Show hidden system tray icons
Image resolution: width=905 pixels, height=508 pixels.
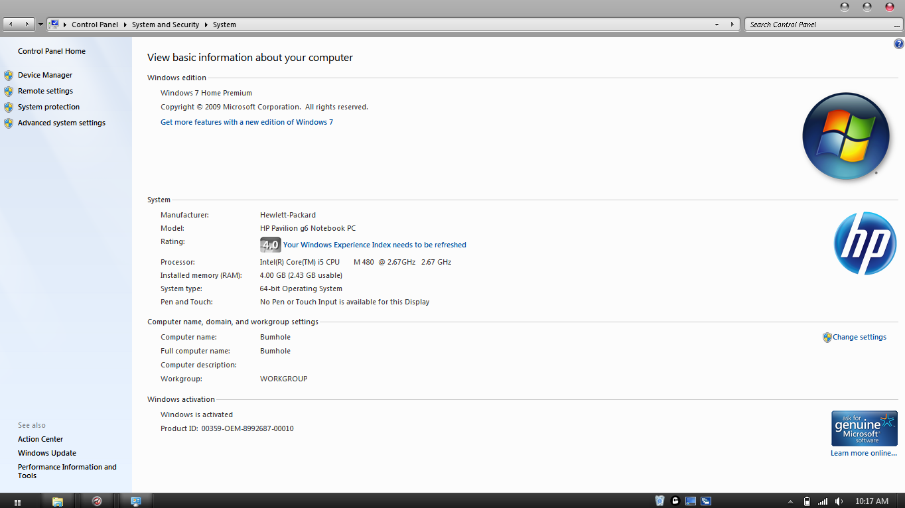(790, 501)
